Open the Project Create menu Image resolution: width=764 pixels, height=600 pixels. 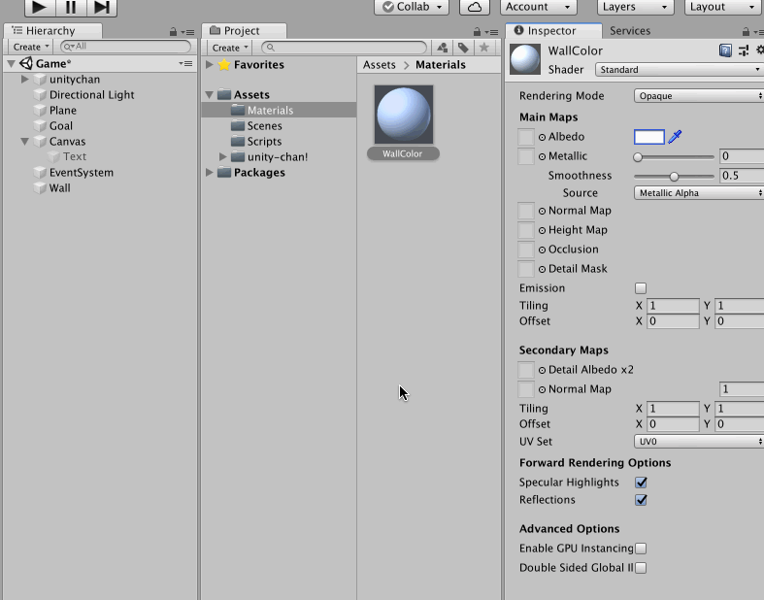point(230,48)
